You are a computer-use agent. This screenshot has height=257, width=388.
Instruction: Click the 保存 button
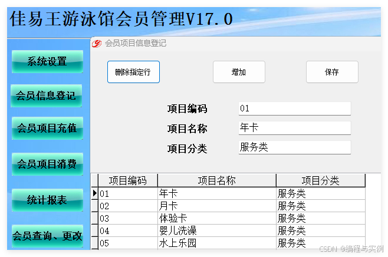332,72
